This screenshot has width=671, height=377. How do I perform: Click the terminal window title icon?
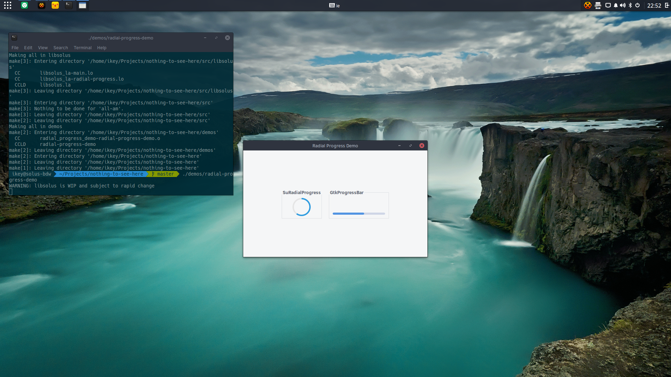(x=14, y=38)
